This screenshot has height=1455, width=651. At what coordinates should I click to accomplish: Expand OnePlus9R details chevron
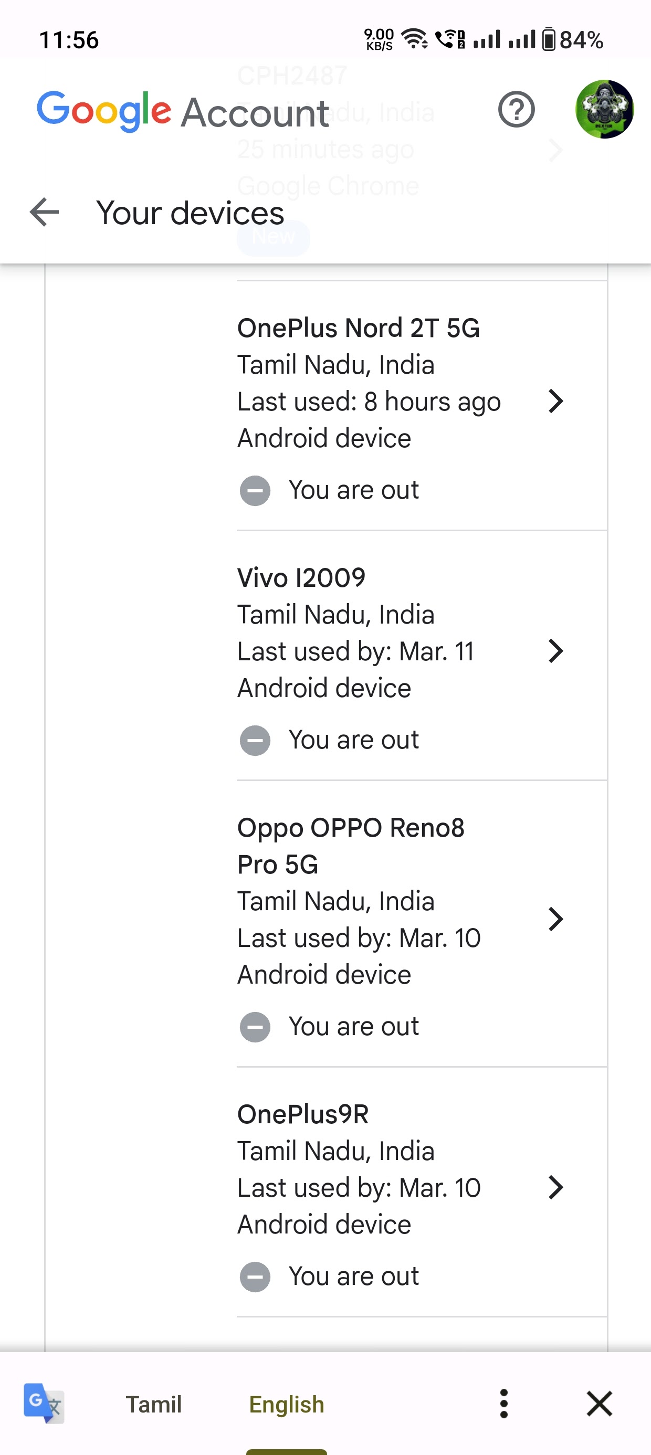(555, 1187)
